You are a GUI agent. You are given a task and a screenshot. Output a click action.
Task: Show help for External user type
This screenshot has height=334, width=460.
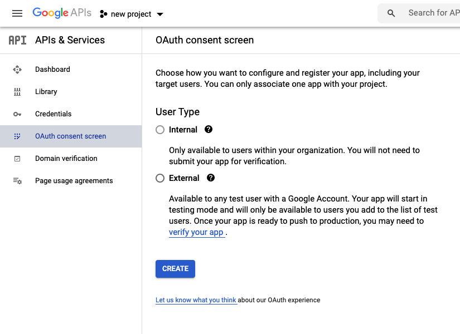[211, 178]
